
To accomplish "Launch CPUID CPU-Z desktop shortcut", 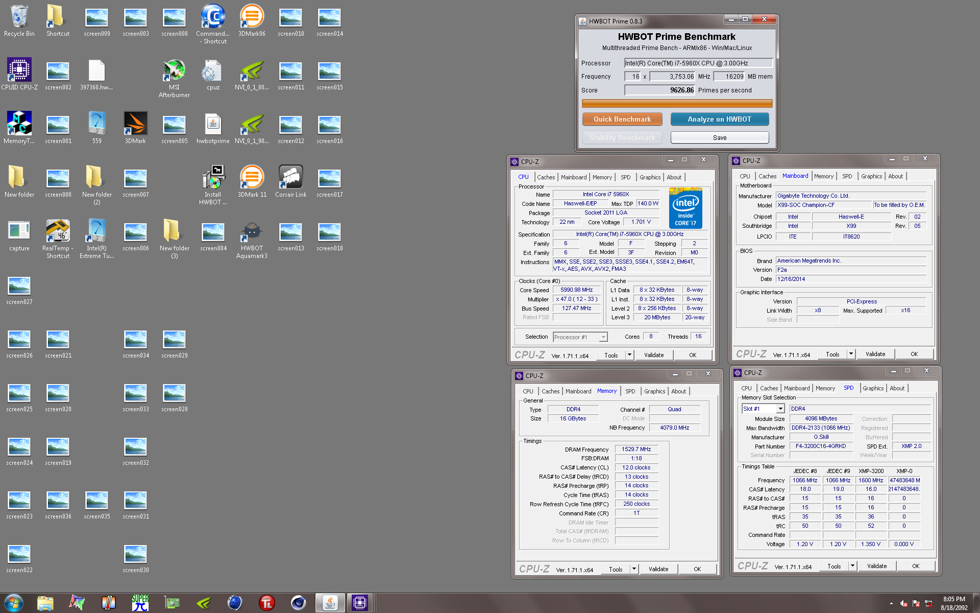I will click(19, 74).
